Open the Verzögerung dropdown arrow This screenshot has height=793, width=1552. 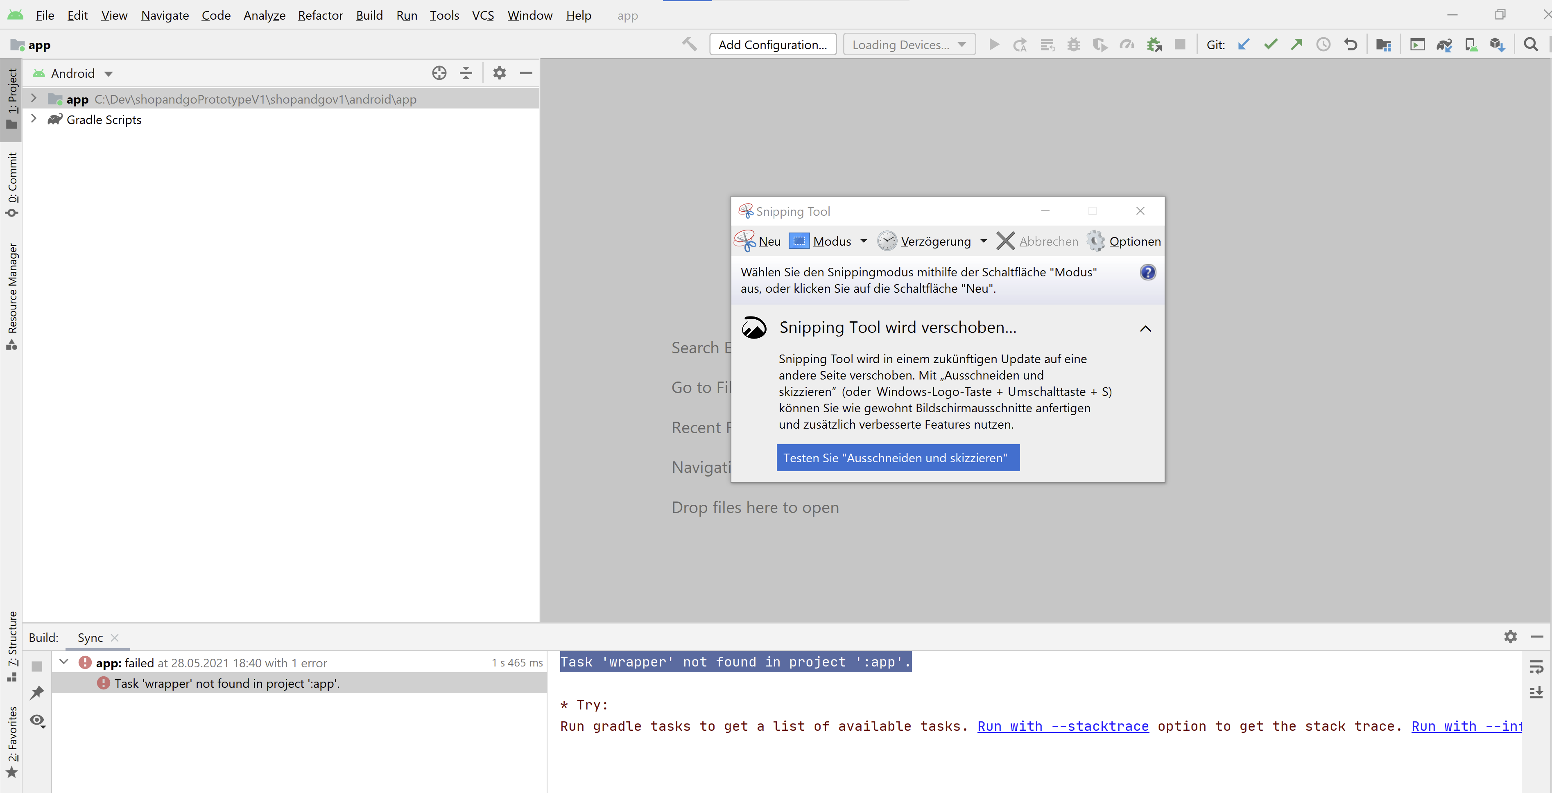coord(983,241)
